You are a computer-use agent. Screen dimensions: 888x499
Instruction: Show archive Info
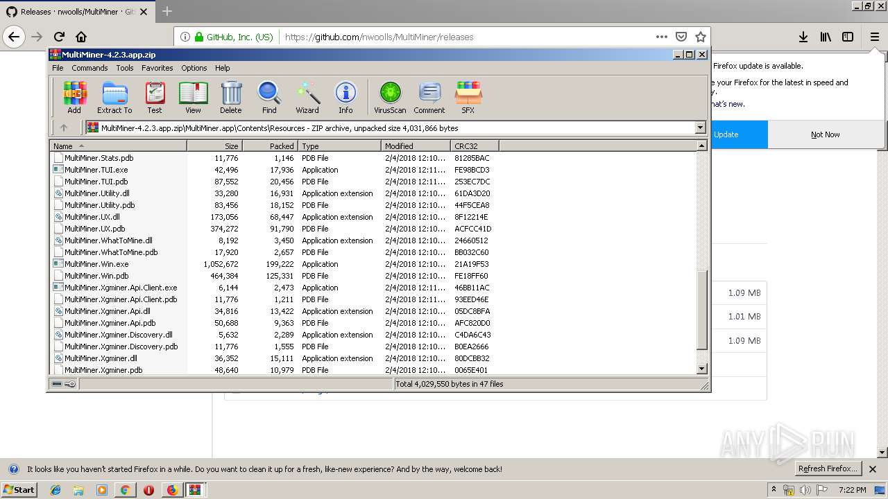coord(345,97)
